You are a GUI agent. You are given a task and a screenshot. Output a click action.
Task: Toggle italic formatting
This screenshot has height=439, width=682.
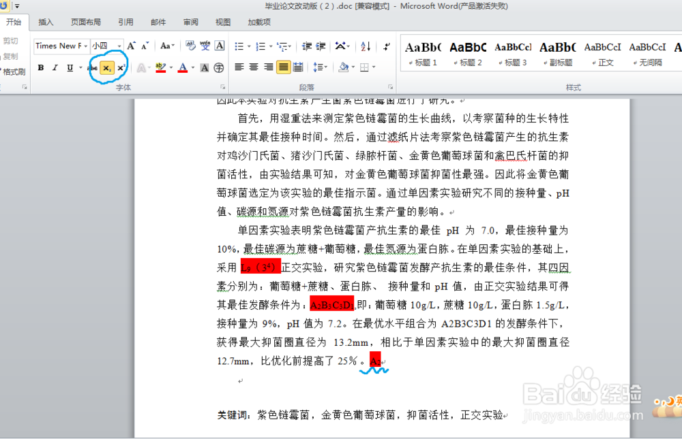click(54, 67)
